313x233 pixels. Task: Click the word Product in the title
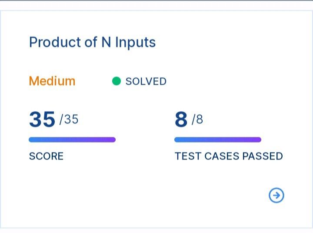[x=55, y=42]
